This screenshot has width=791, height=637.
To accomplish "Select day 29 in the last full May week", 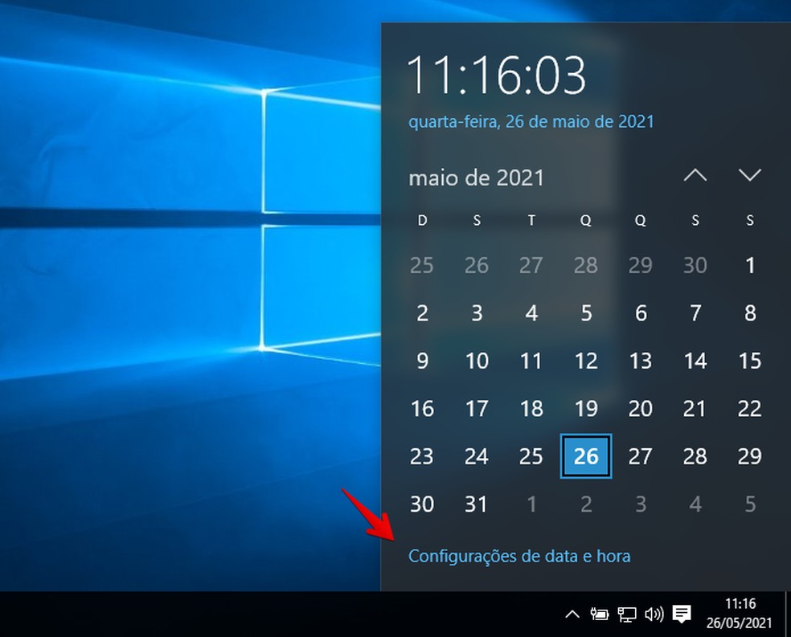I will [x=750, y=456].
